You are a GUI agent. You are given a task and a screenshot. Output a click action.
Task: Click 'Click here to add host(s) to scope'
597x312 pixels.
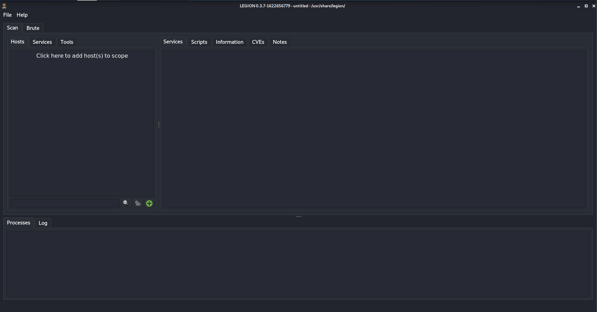pyautogui.click(x=82, y=56)
